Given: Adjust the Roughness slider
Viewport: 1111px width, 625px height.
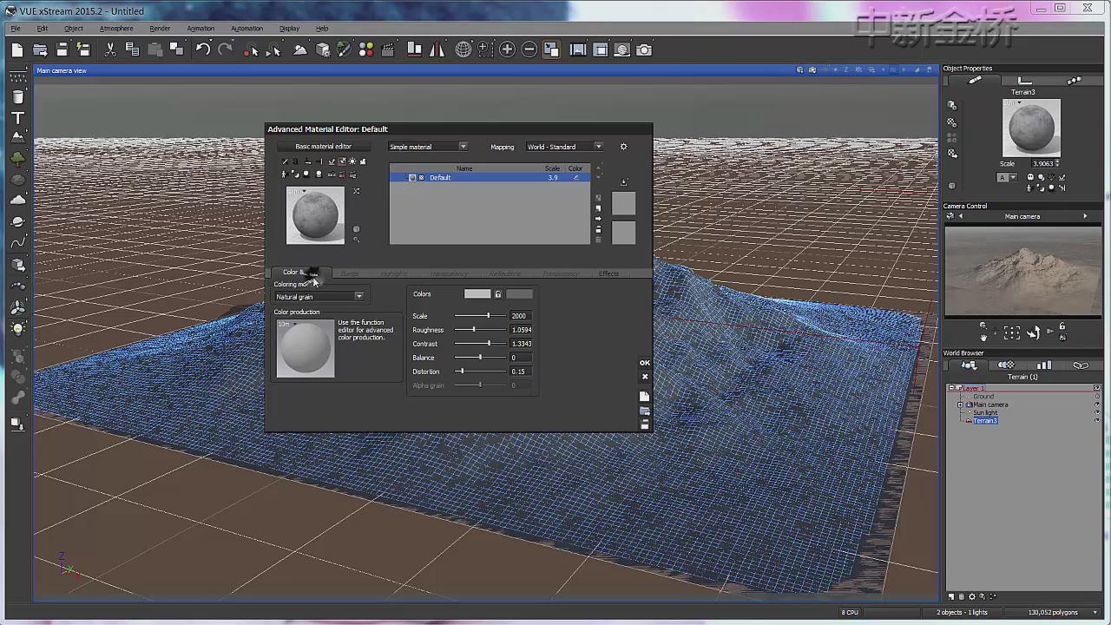Looking at the screenshot, I should point(479,330).
